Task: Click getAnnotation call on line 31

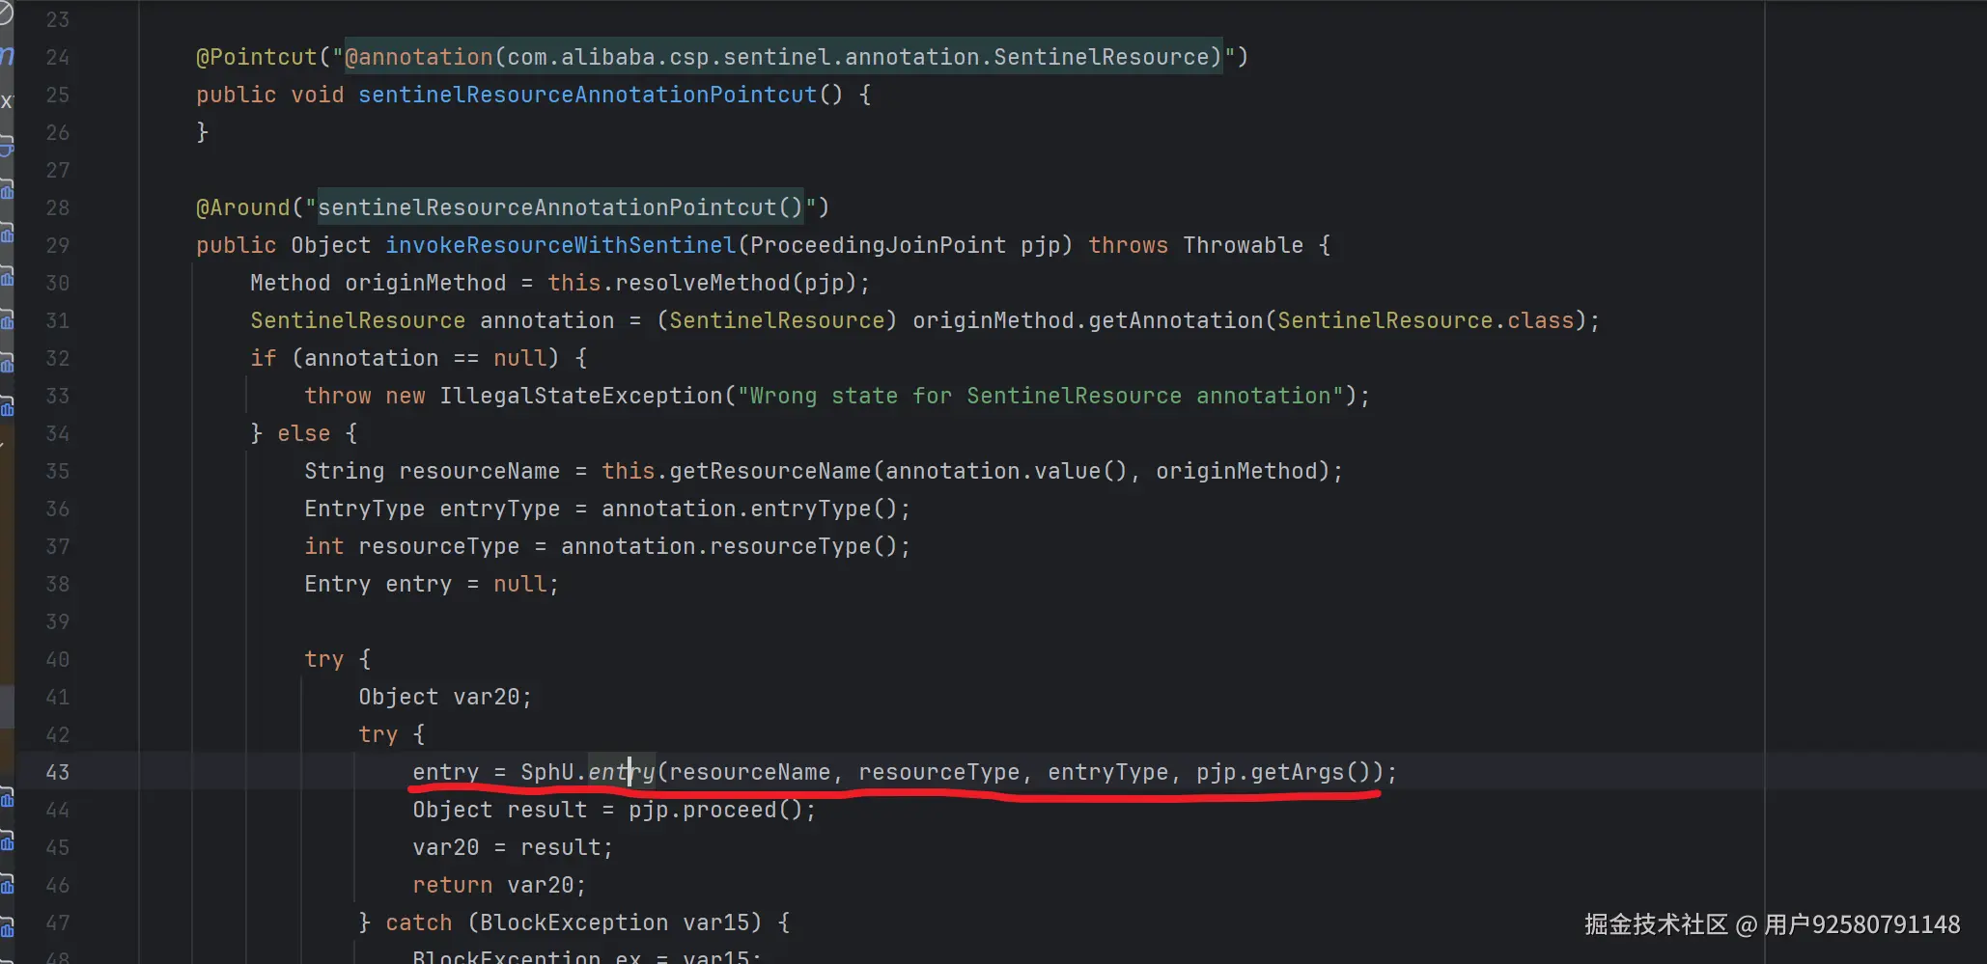Action: 1176,320
